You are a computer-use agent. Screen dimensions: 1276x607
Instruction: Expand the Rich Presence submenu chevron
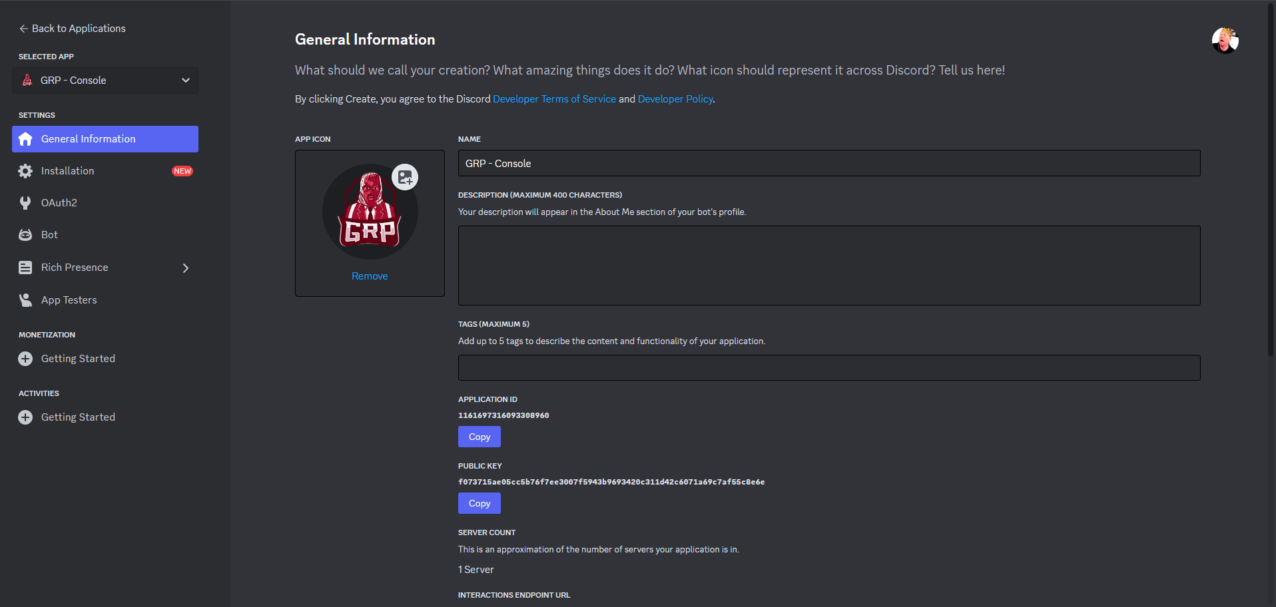click(x=186, y=268)
